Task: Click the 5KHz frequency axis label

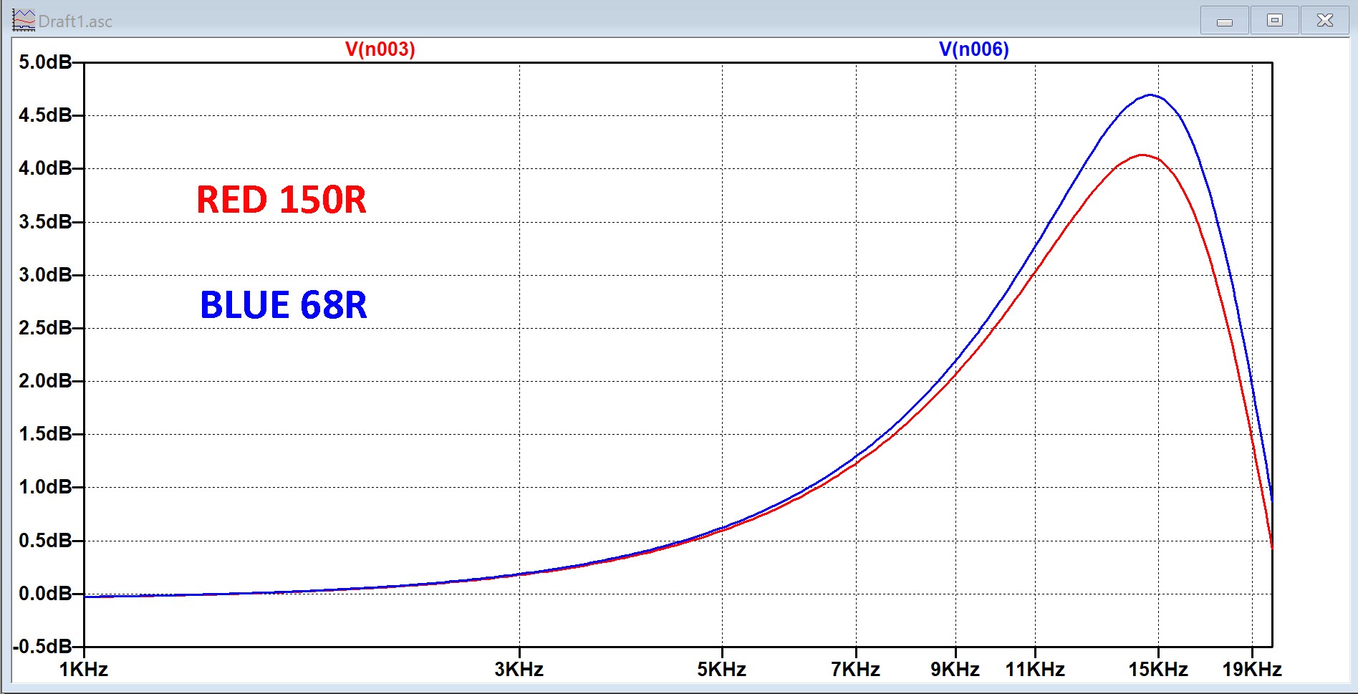Action: click(x=722, y=670)
